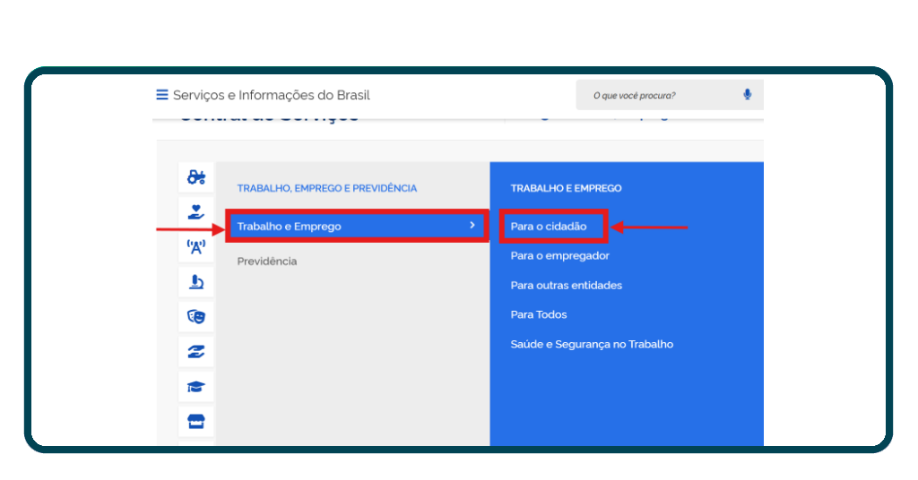Select the graduation cap education icon
The height and width of the screenshot is (480, 918).
[x=195, y=387]
